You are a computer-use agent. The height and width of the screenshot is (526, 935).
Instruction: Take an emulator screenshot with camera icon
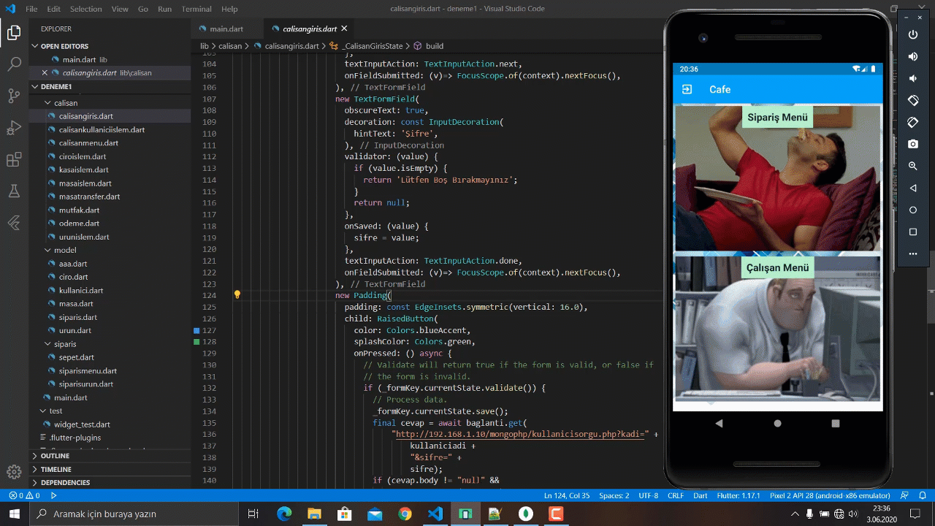tap(912, 145)
